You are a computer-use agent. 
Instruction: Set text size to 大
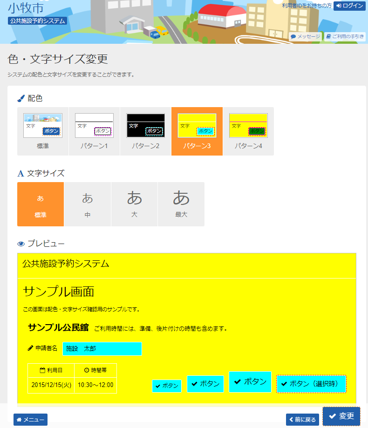[x=134, y=204]
